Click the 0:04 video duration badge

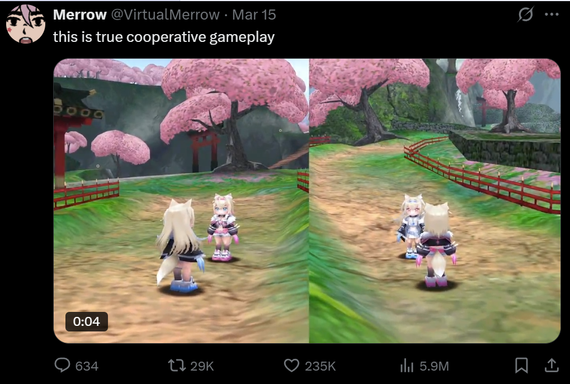point(87,321)
